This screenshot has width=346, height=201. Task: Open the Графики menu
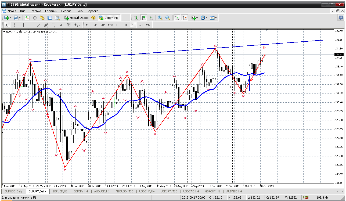pyautogui.click(x=51, y=11)
